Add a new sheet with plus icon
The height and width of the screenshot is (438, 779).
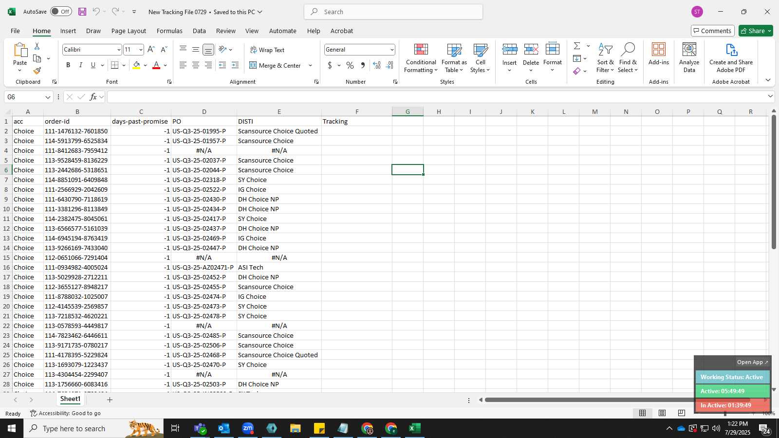click(x=110, y=400)
